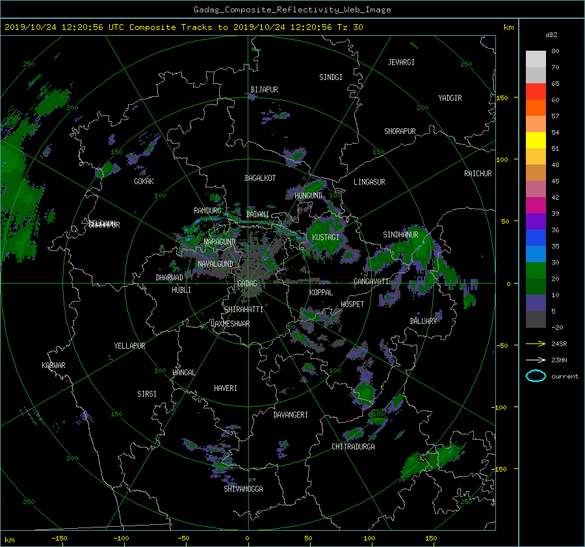Click the Gadag_Composite_Reflectivity_Web_Image title

click(292, 10)
